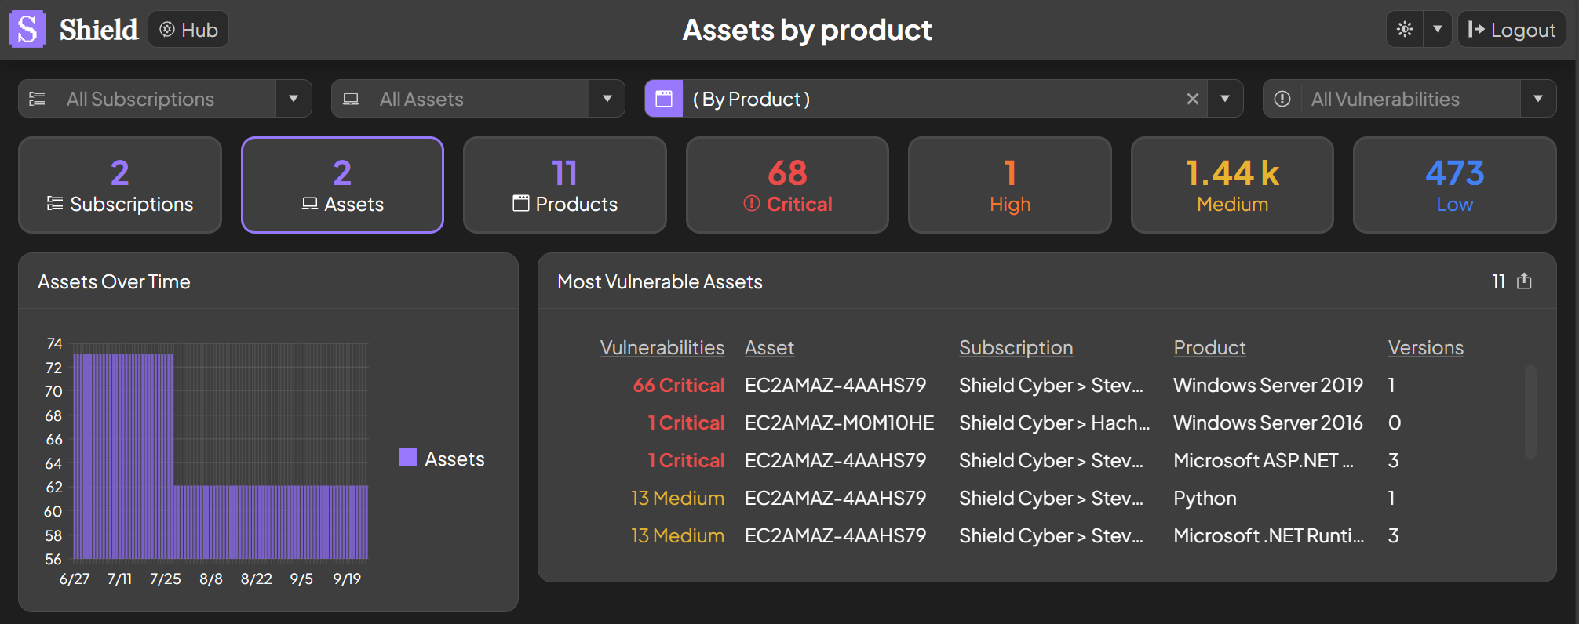Open the Hub button
The width and height of the screenshot is (1579, 624).
(188, 30)
